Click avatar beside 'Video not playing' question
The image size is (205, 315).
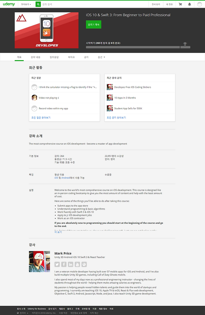point(34,97)
